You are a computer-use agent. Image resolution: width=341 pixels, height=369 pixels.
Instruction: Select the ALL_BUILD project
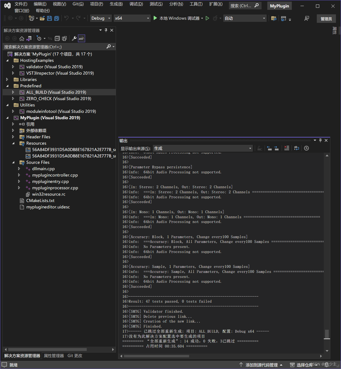(56, 92)
